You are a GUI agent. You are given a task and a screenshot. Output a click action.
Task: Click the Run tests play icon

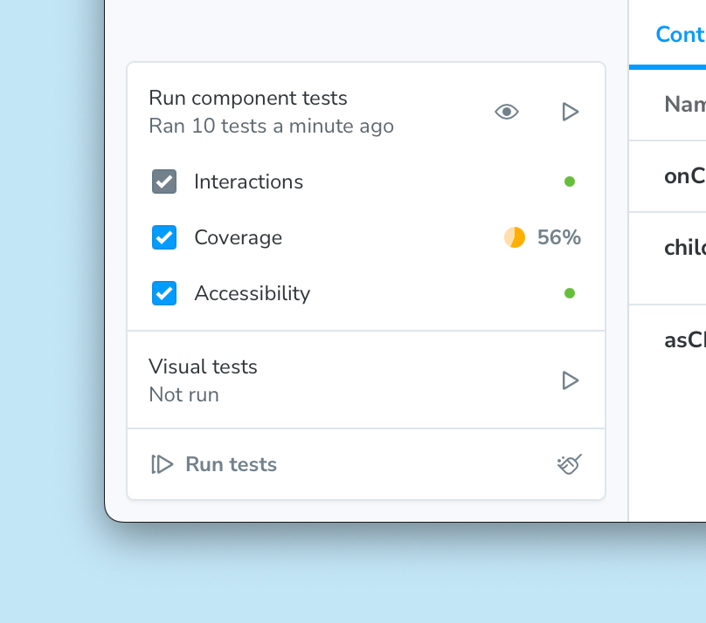pos(163,464)
